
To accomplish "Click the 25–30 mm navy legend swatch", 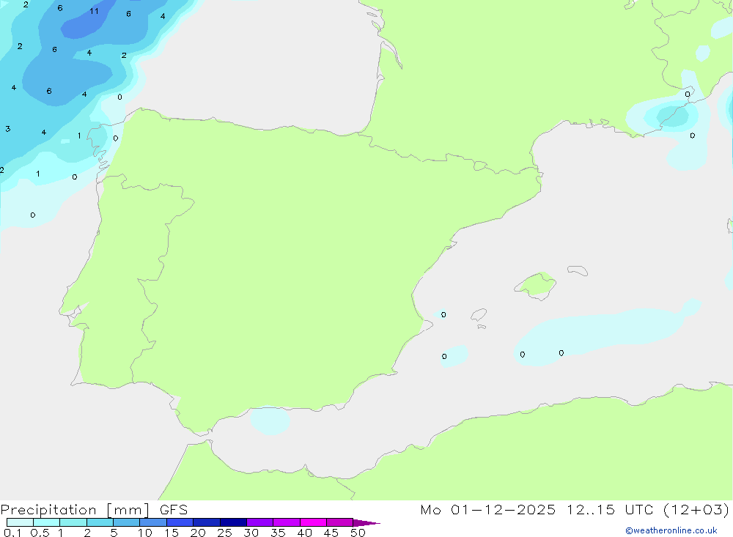I will [233, 522].
